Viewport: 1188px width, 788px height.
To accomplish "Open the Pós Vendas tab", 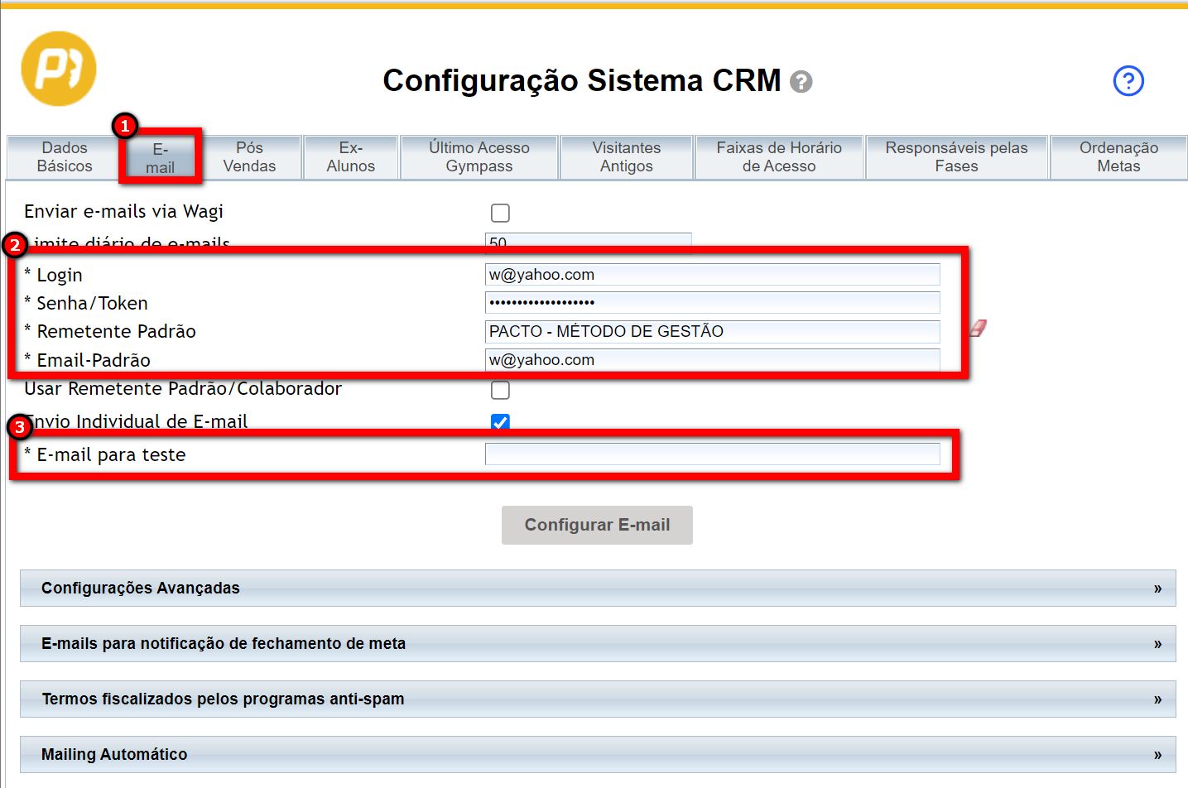I will pyautogui.click(x=249, y=157).
